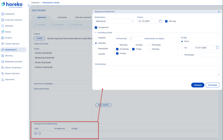Open the end date calendar icon

[x=217, y=48]
